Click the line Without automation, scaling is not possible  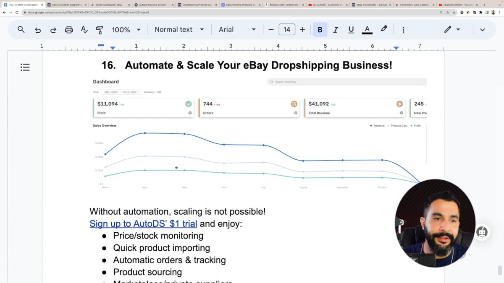click(178, 211)
